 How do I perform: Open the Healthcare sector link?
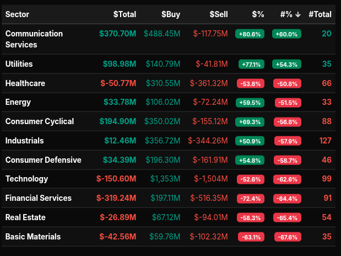[25, 83]
